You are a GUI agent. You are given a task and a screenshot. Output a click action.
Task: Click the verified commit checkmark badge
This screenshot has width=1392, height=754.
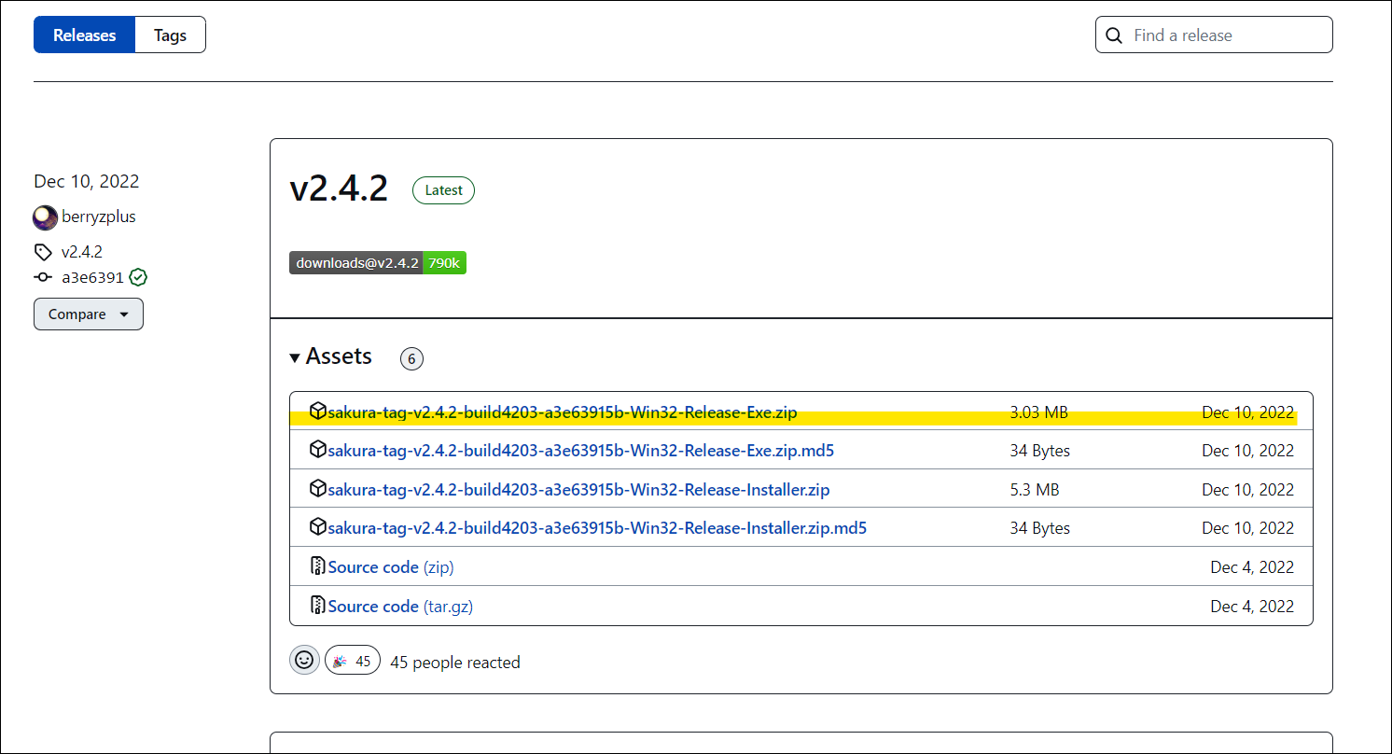(x=139, y=277)
